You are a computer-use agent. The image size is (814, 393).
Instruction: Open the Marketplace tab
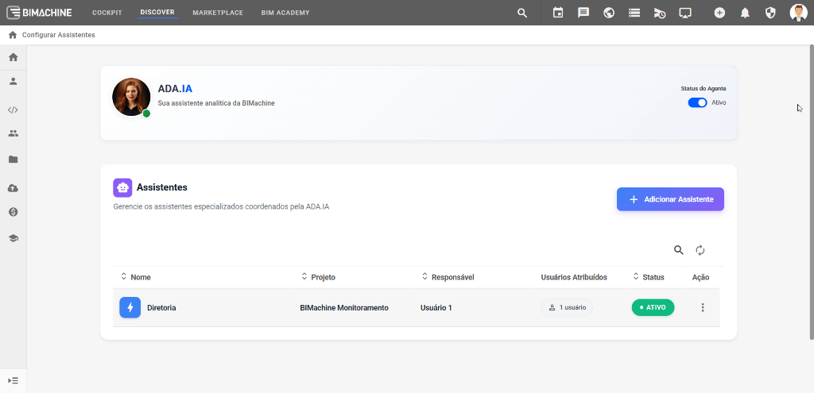coord(218,13)
